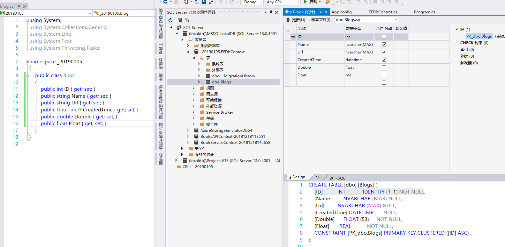
Task: Expand the dbo.Blogs table node
Action: (199, 82)
